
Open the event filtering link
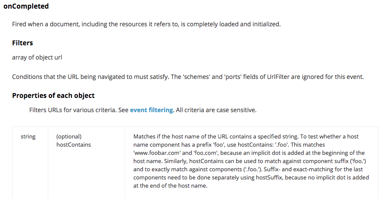(151, 110)
